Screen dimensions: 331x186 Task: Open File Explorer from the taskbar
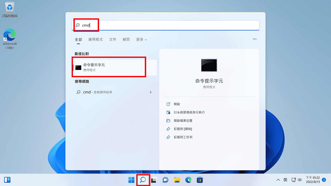point(177,180)
